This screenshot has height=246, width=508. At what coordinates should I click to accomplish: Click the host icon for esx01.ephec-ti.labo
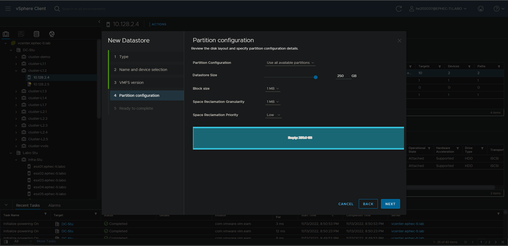point(29,166)
